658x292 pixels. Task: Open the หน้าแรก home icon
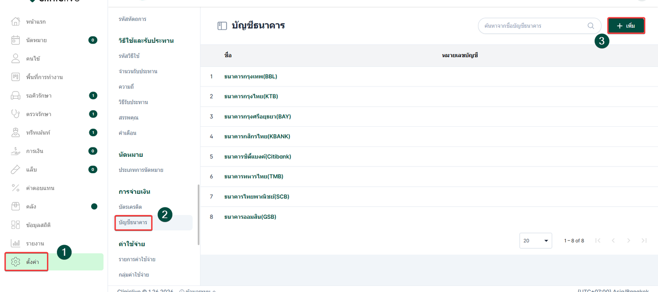coord(16,22)
